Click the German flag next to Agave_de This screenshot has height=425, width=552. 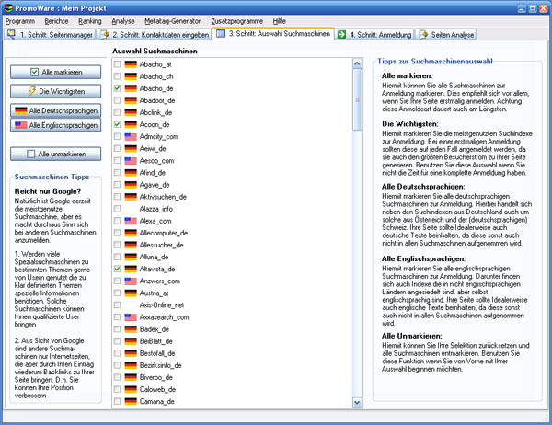(x=131, y=185)
